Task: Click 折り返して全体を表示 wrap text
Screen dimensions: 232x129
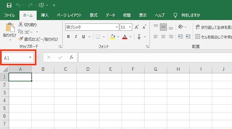Action: [x=214, y=27]
